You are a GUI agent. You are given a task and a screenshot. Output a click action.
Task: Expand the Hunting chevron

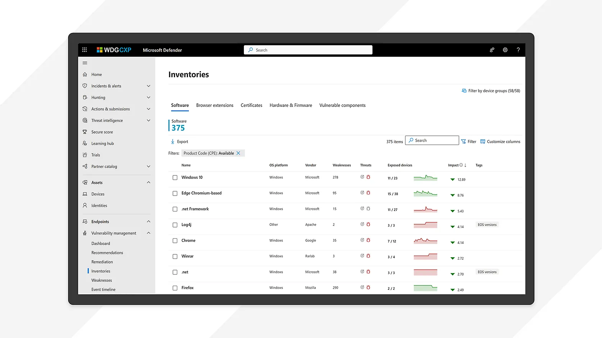point(149,98)
